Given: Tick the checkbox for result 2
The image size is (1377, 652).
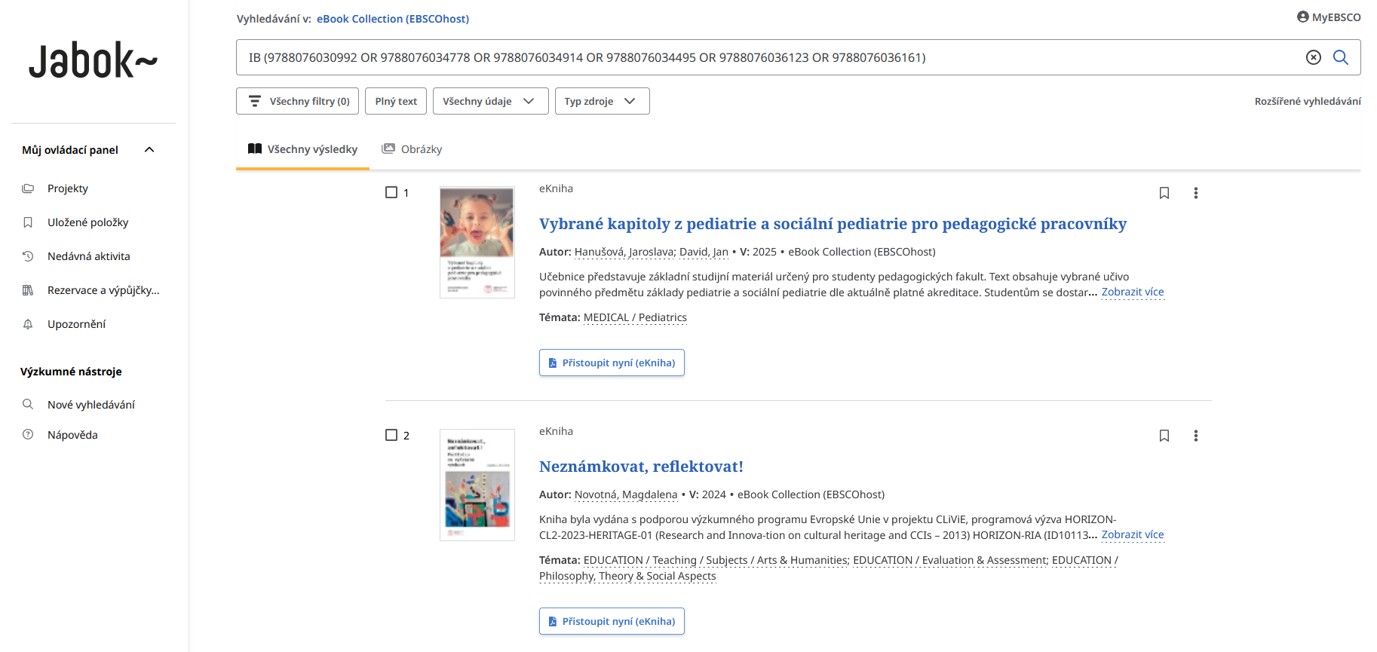Looking at the screenshot, I should tap(391, 435).
